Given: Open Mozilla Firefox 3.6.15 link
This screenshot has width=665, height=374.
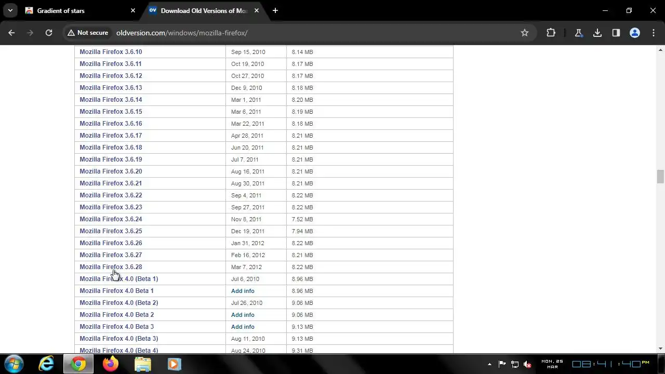Looking at the screenshot, I should click(x=111, y=112).
